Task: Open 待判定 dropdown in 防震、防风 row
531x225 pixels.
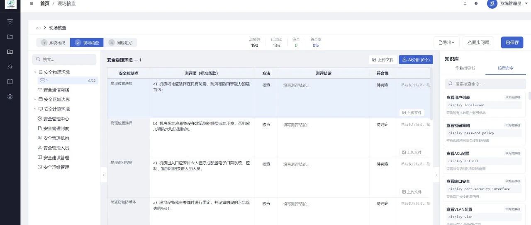Action: 382,85
